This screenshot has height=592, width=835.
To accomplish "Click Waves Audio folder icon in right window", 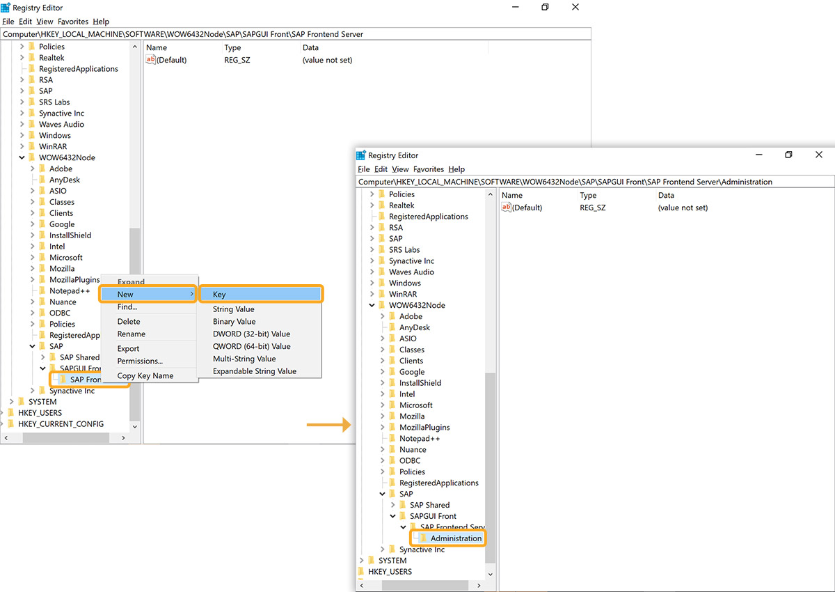I will click(381, 272).
